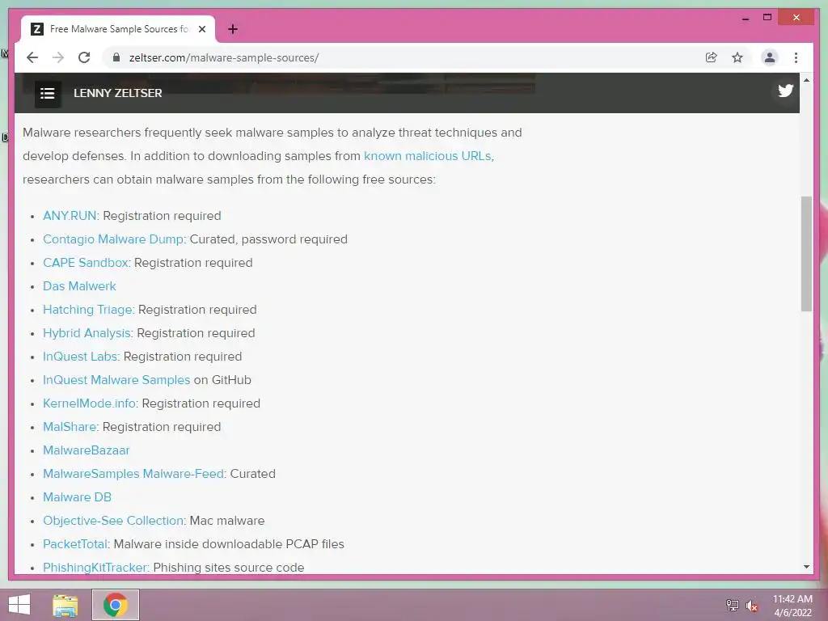This screenshot has height=621, width=828.
Task: Go back with the browser back arrow
Action: 32,57
